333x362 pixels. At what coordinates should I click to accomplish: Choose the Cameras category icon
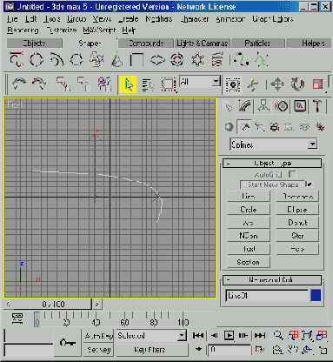tap(275, 127)
